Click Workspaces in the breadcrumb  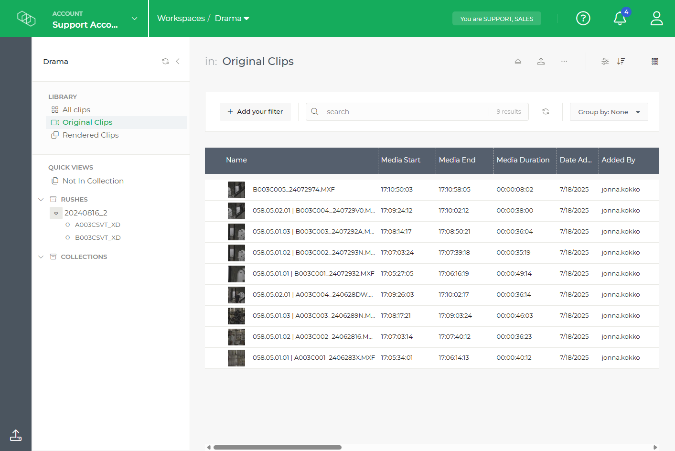pos(181,18)
